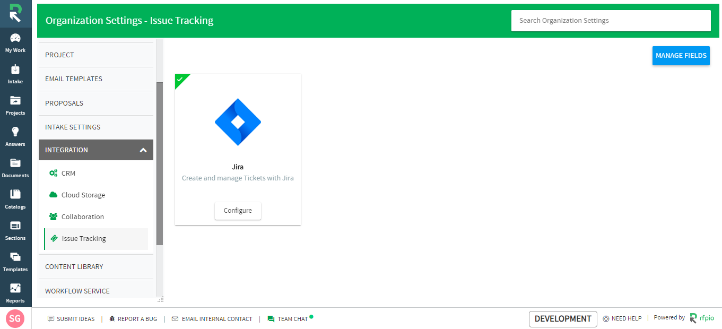Click the SG user avatar
This screenshot has width=722, height=329.
(15, 318)
